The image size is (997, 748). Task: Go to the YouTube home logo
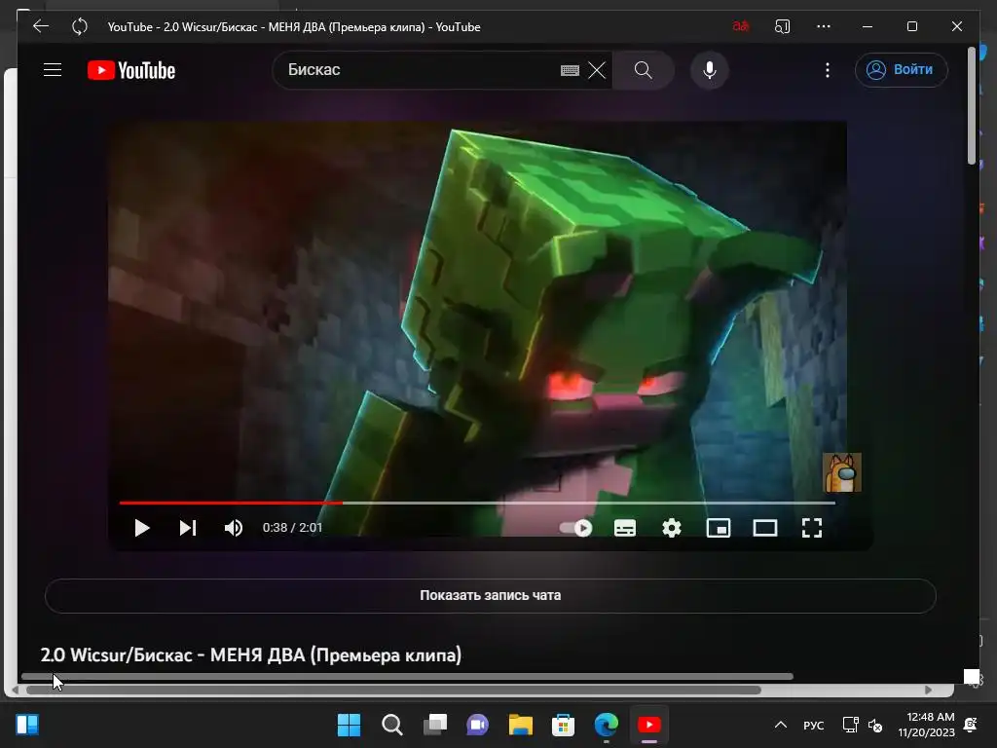coord(131,70)
